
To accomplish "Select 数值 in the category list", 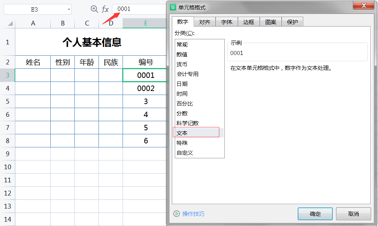I will 200,54.
